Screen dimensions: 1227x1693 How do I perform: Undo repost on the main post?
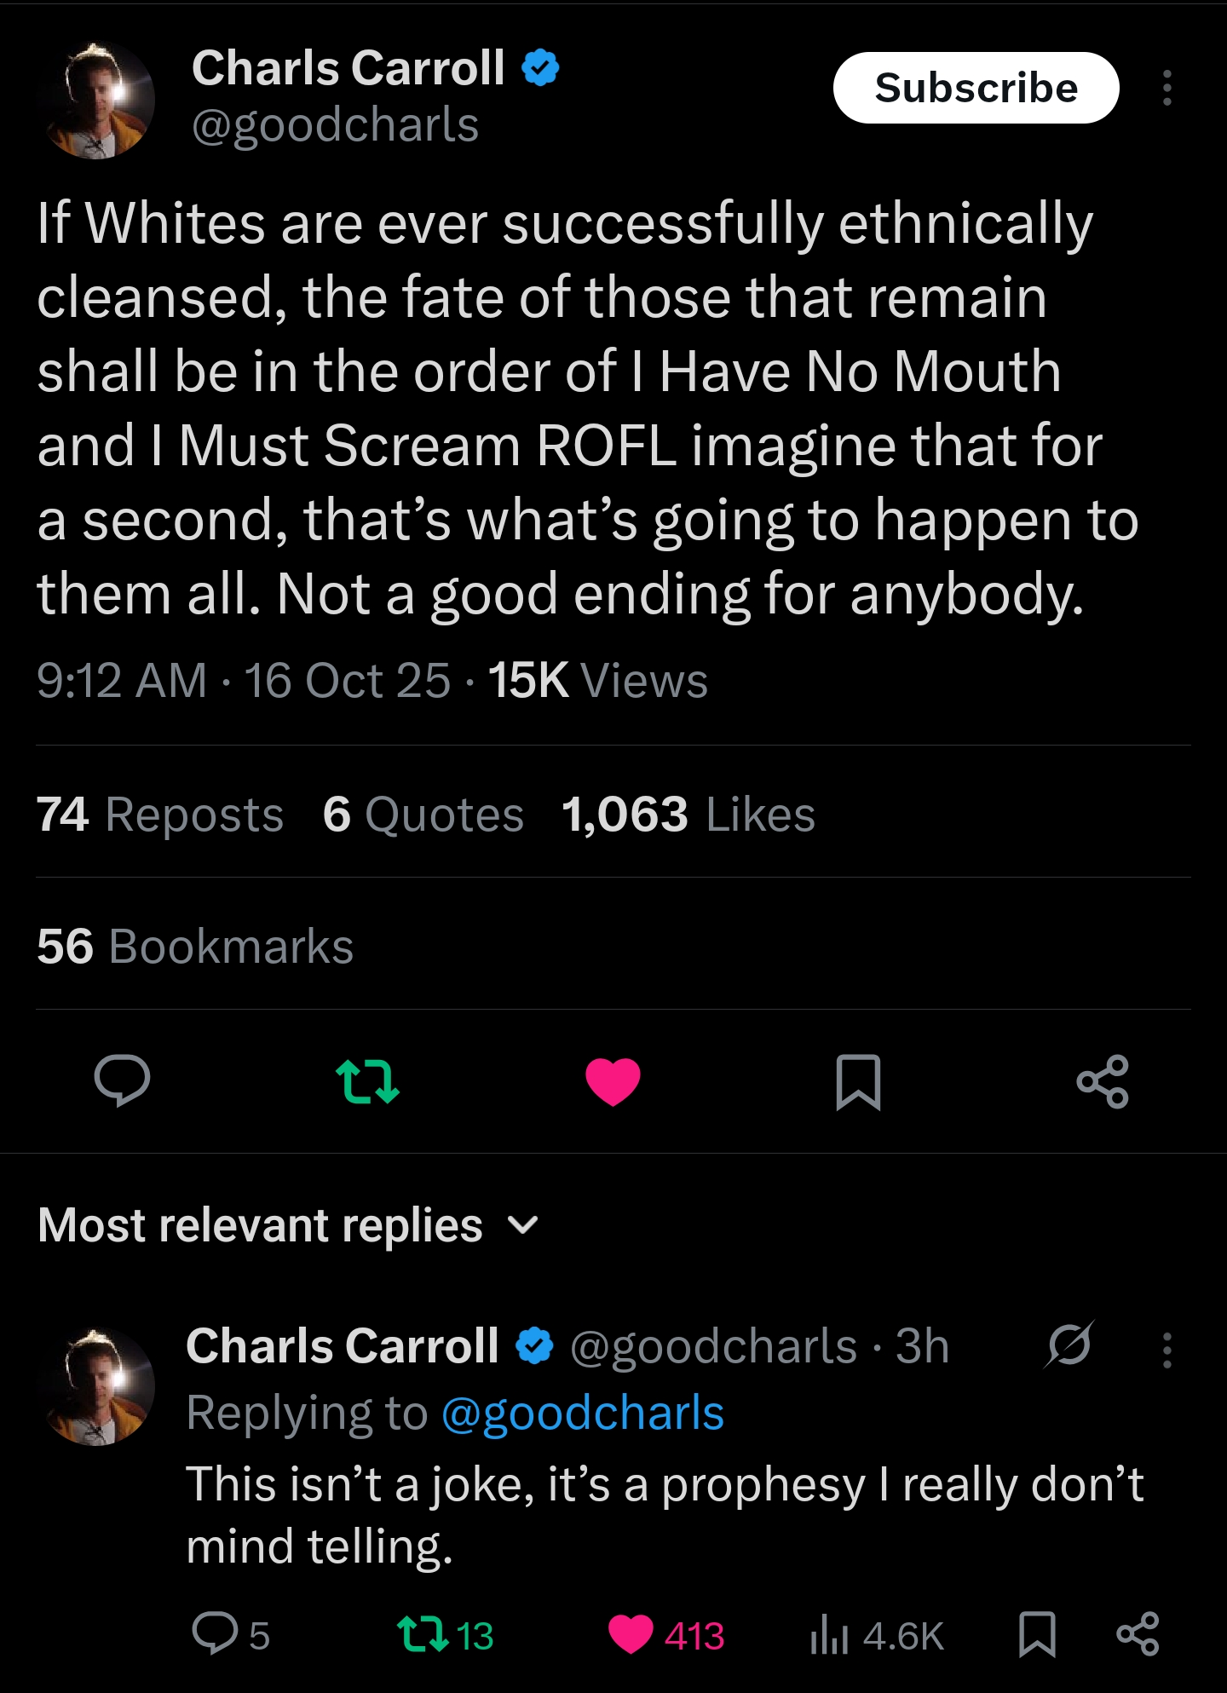pos(367,1080)
